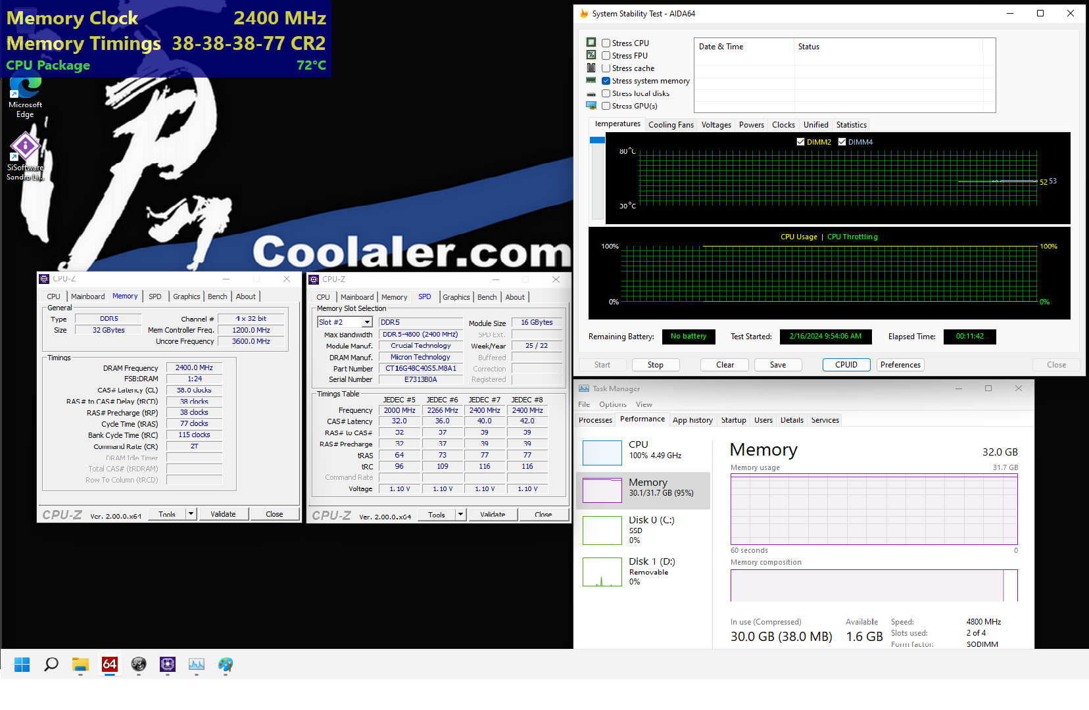
Task: Open Options menu in Task Manager
Action: 613,404
